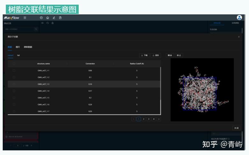Open the hamburger menu next to MaxFlow logo
The height and width of the screenshot is (155, 249).
(25, 18)
